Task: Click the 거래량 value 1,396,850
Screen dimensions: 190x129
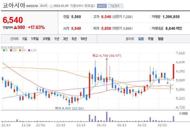Action: 171,17
